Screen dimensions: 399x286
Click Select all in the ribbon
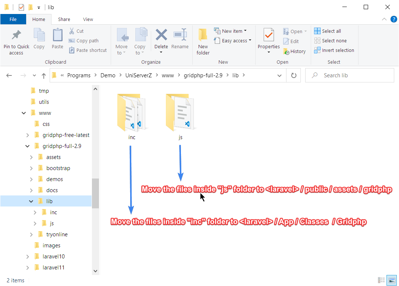328,31
